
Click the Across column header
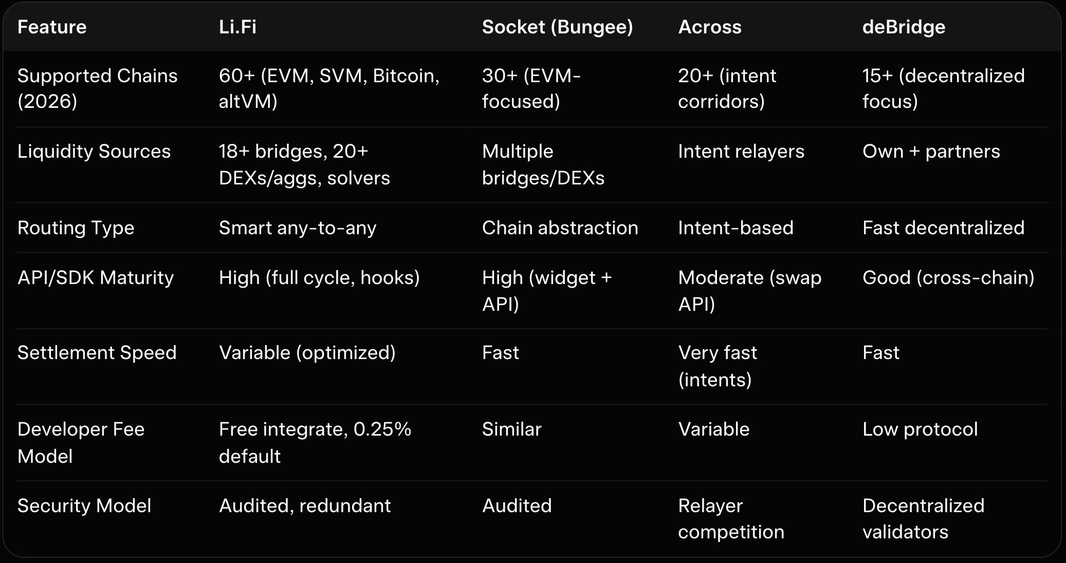pyautogui.click(x=709, y=27)
